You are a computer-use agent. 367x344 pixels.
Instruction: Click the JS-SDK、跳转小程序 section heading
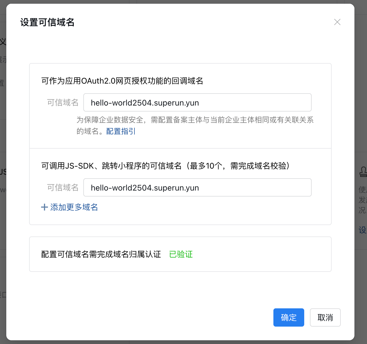pyautogui.click(x=166, y=166)
